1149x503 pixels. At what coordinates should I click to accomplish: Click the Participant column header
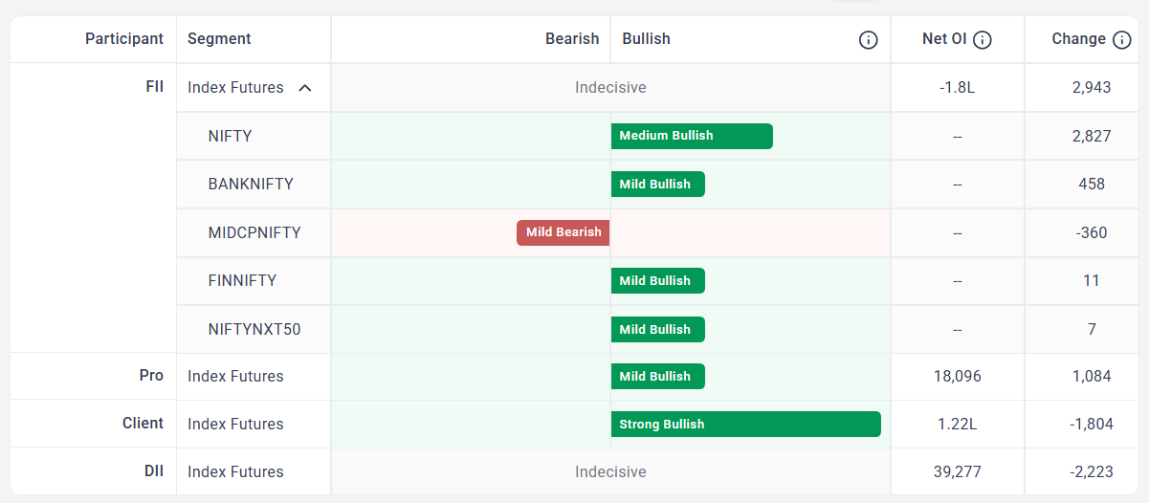(124, 39)
